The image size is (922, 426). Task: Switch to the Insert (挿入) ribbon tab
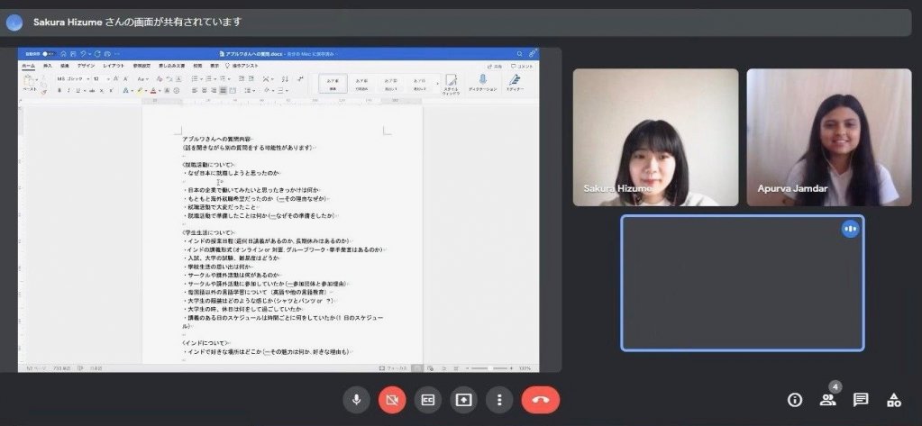(x=48, y=66)
